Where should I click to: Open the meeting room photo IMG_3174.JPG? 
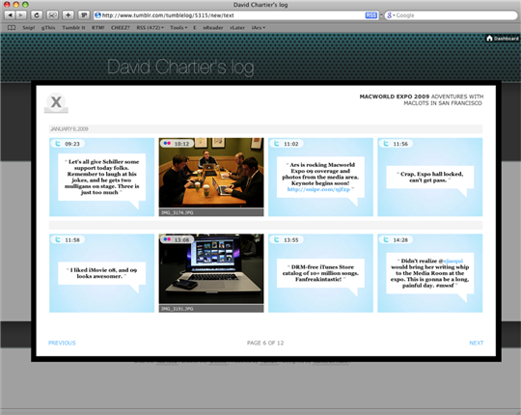(x=211, y=173)
